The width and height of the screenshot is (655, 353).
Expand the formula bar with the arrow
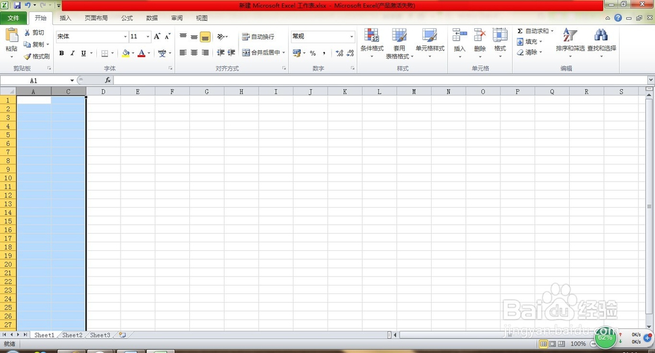click(x=650, y=80)
